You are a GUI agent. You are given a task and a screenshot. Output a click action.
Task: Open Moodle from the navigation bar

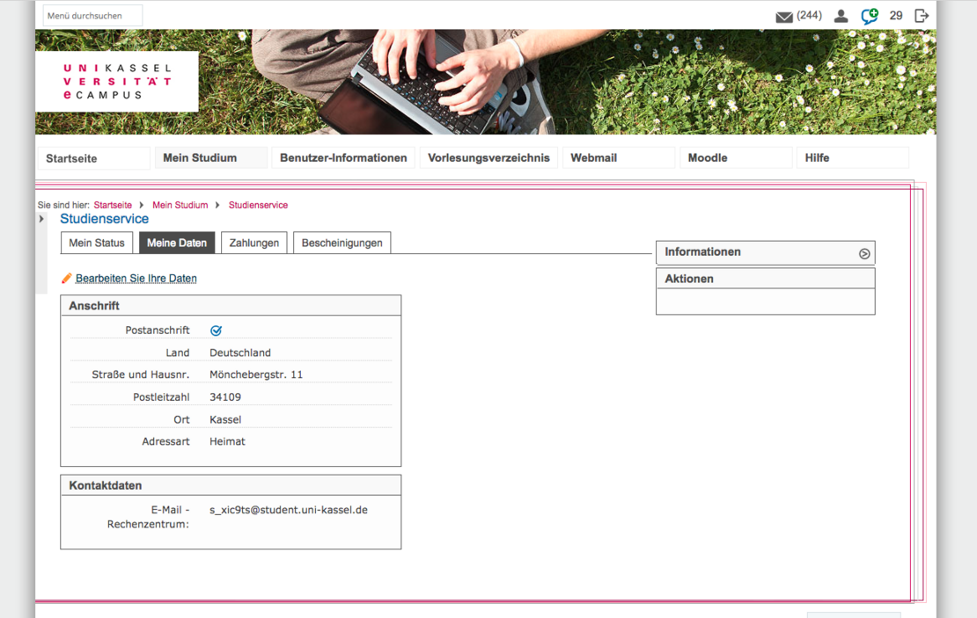tap(708, 158)
